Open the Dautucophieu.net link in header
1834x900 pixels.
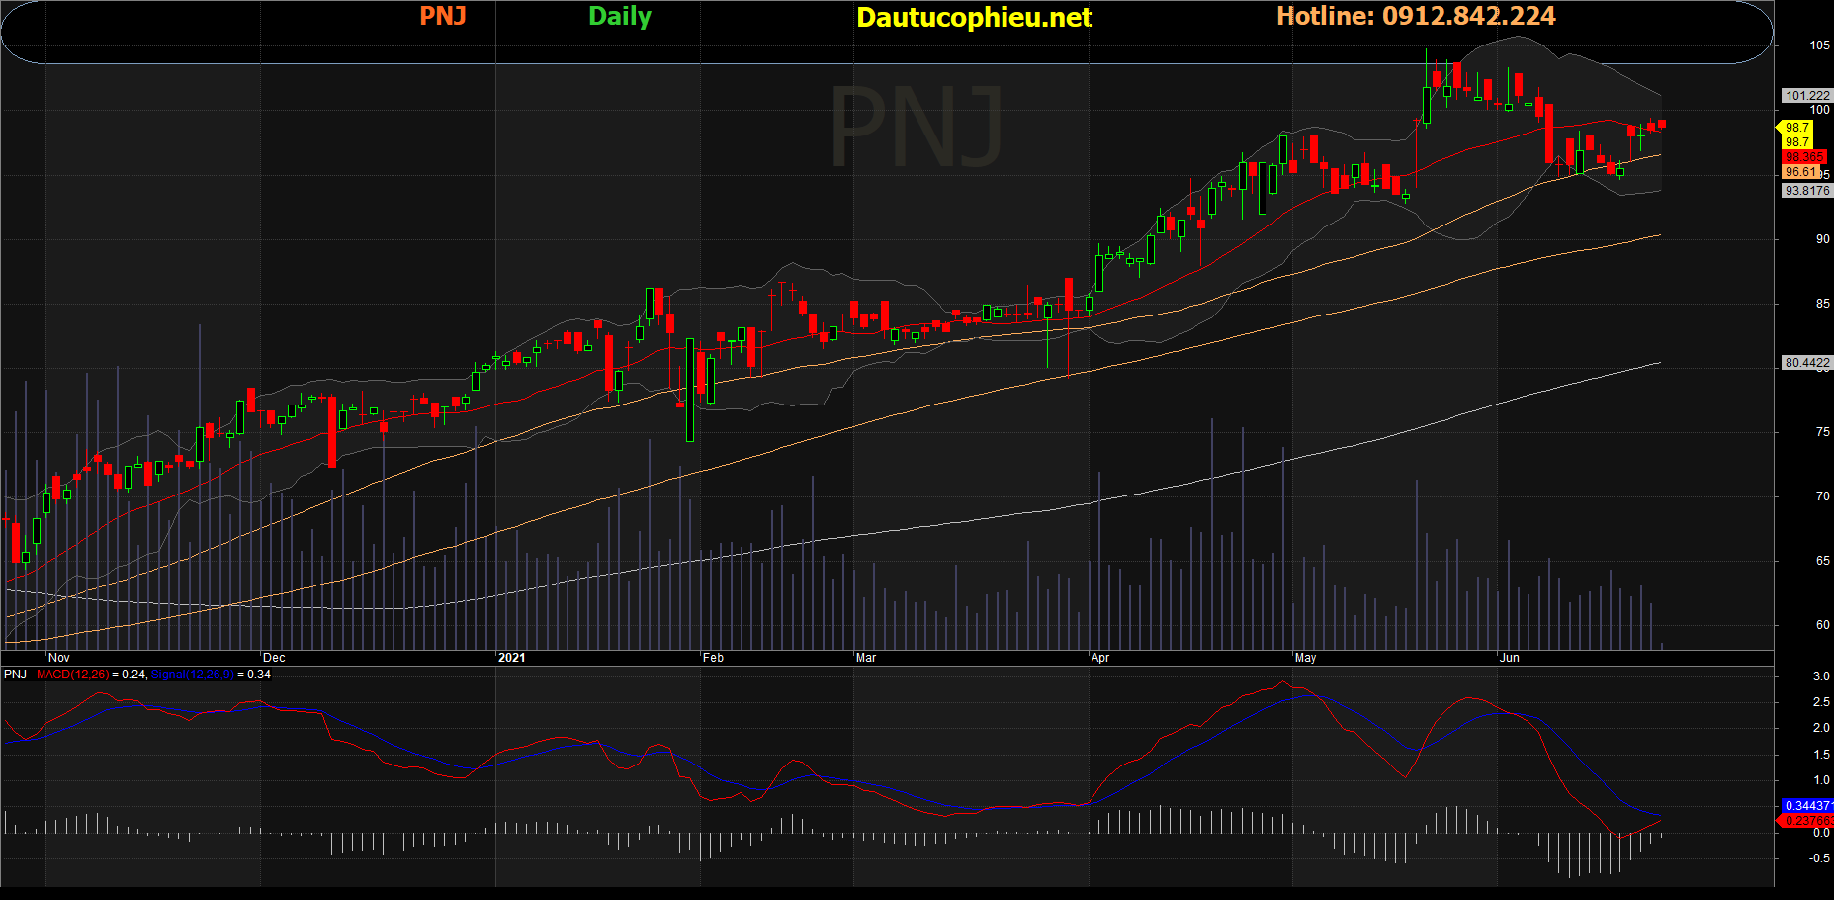pos(974,17)
